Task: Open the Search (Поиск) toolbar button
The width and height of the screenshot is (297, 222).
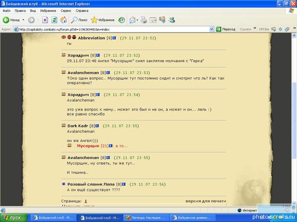Action: click(x=79, y=20)
